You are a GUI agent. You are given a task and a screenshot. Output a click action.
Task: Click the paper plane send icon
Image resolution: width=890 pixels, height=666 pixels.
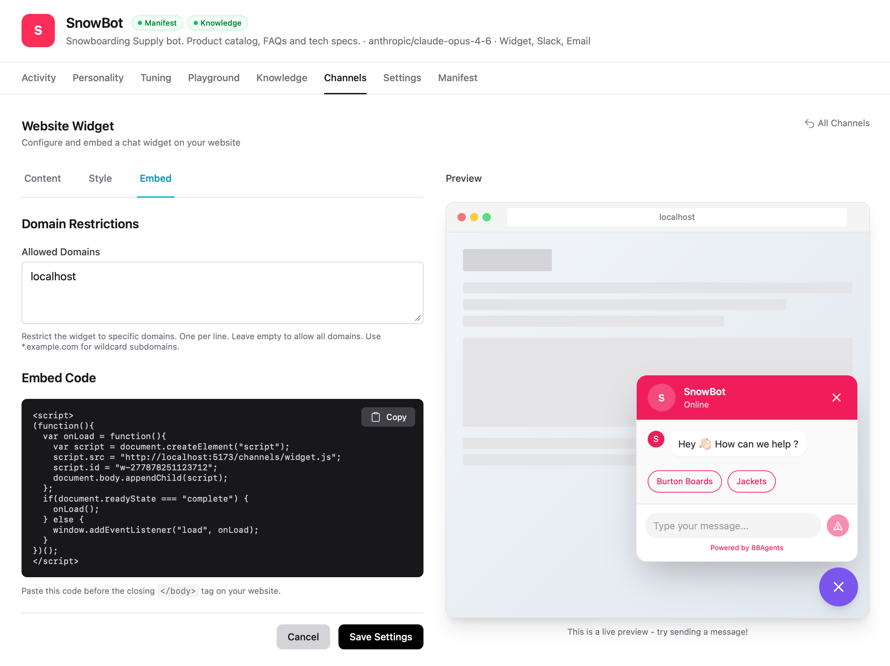838,525
